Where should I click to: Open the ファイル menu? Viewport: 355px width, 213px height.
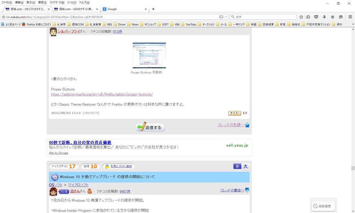click(7, 2)
